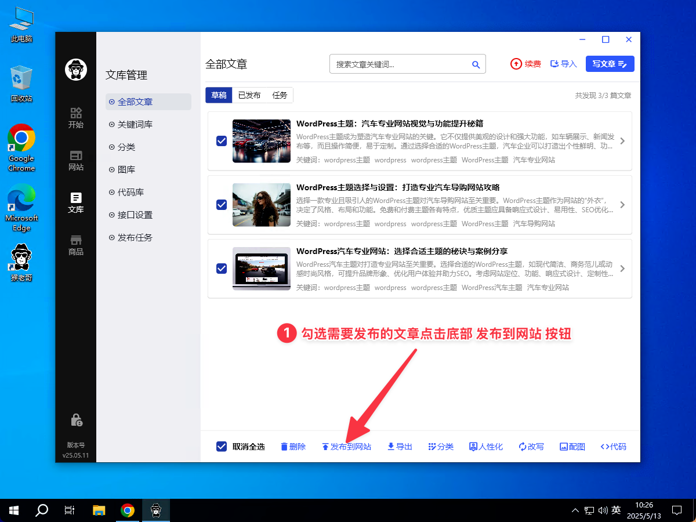This screenshot has height=522, width=696.
Task: Click 人性化 humanize button
Action: [x=486, y=447]
